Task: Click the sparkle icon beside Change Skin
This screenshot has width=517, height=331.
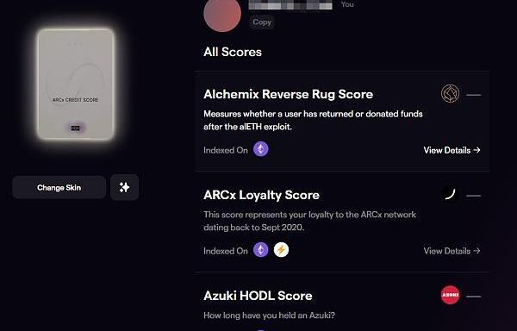Action: click(124, 187)
